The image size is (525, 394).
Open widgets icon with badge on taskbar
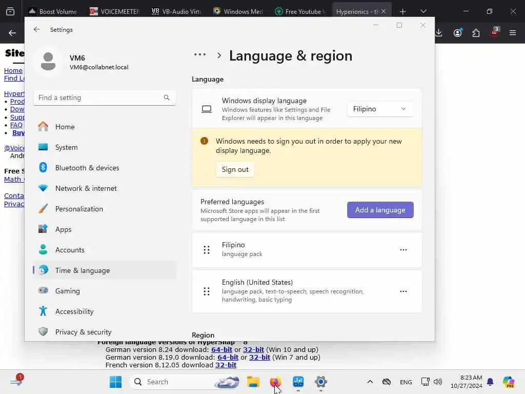[x=17, y=381]
